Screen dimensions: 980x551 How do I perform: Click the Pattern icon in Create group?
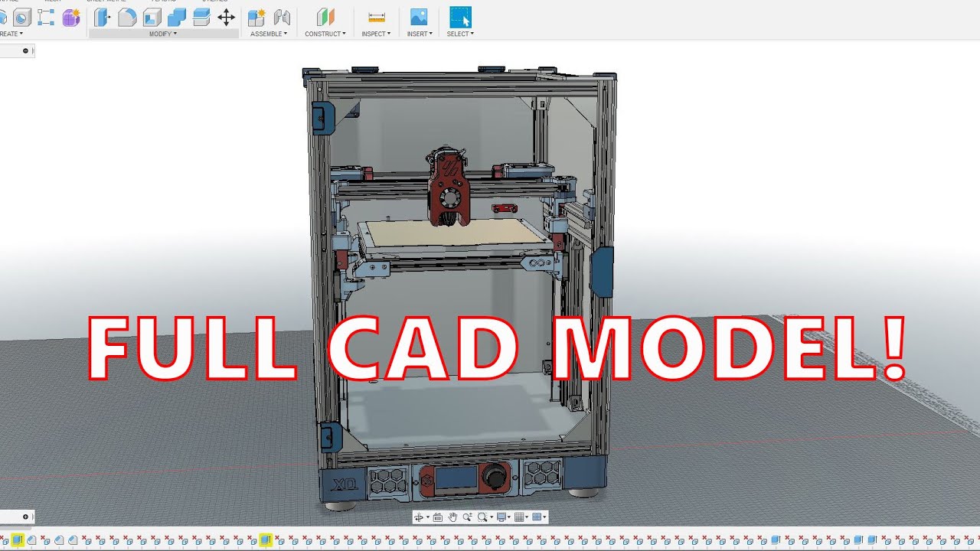(x=46, y=17)
